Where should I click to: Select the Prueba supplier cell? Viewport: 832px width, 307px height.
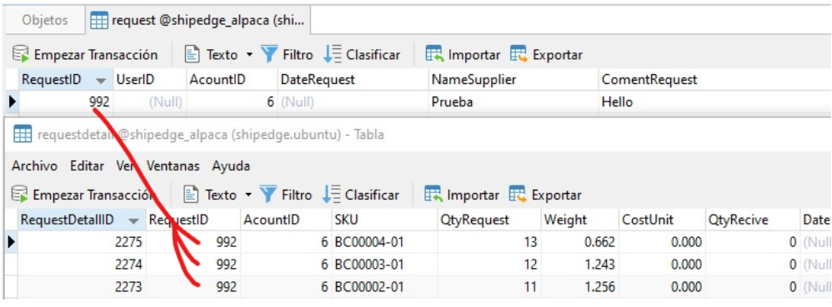point(514,102)
